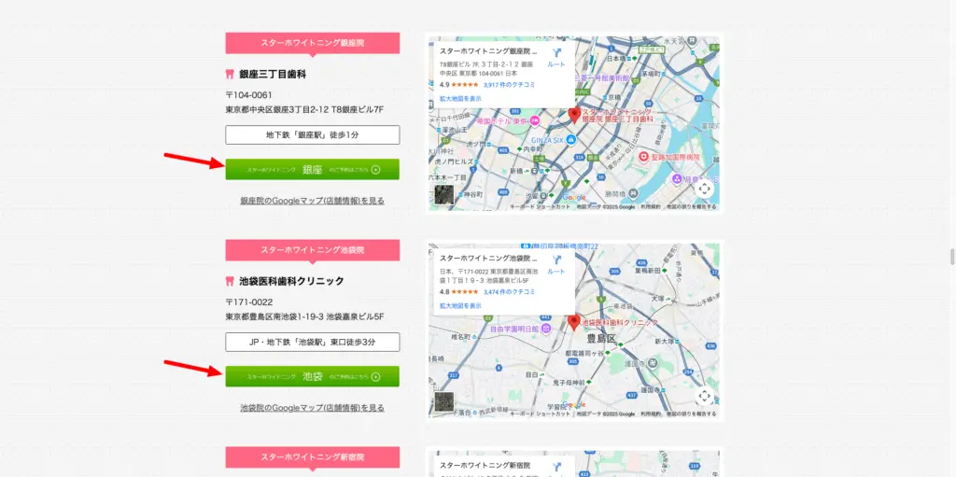Select the red location pin on Ikebukuro map
This screenshot has width=956, height=477.
pos(573,322)
